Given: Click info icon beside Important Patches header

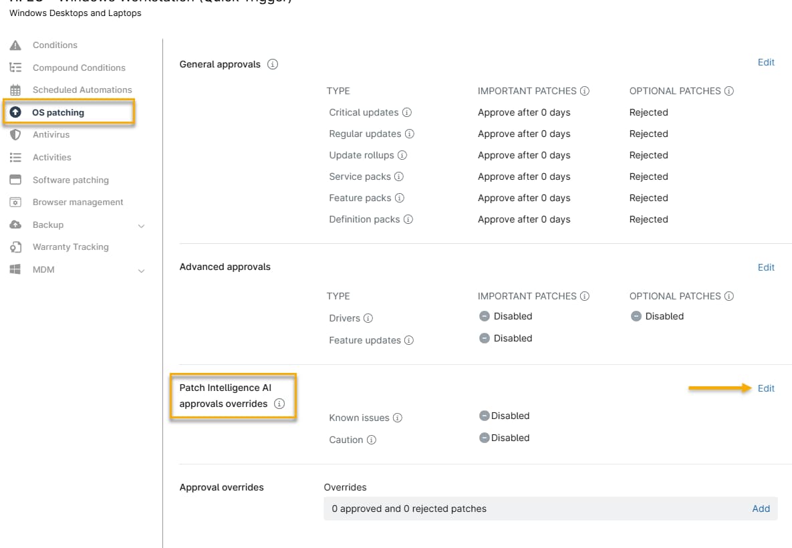Looking at the screenshot, I should coord(585,91).
